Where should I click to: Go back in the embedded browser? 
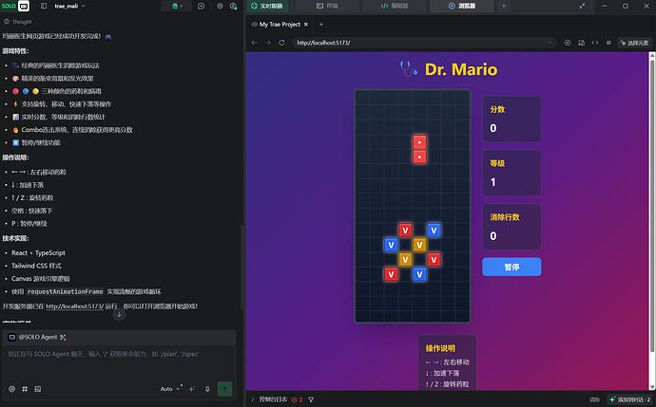click(255, 43)
